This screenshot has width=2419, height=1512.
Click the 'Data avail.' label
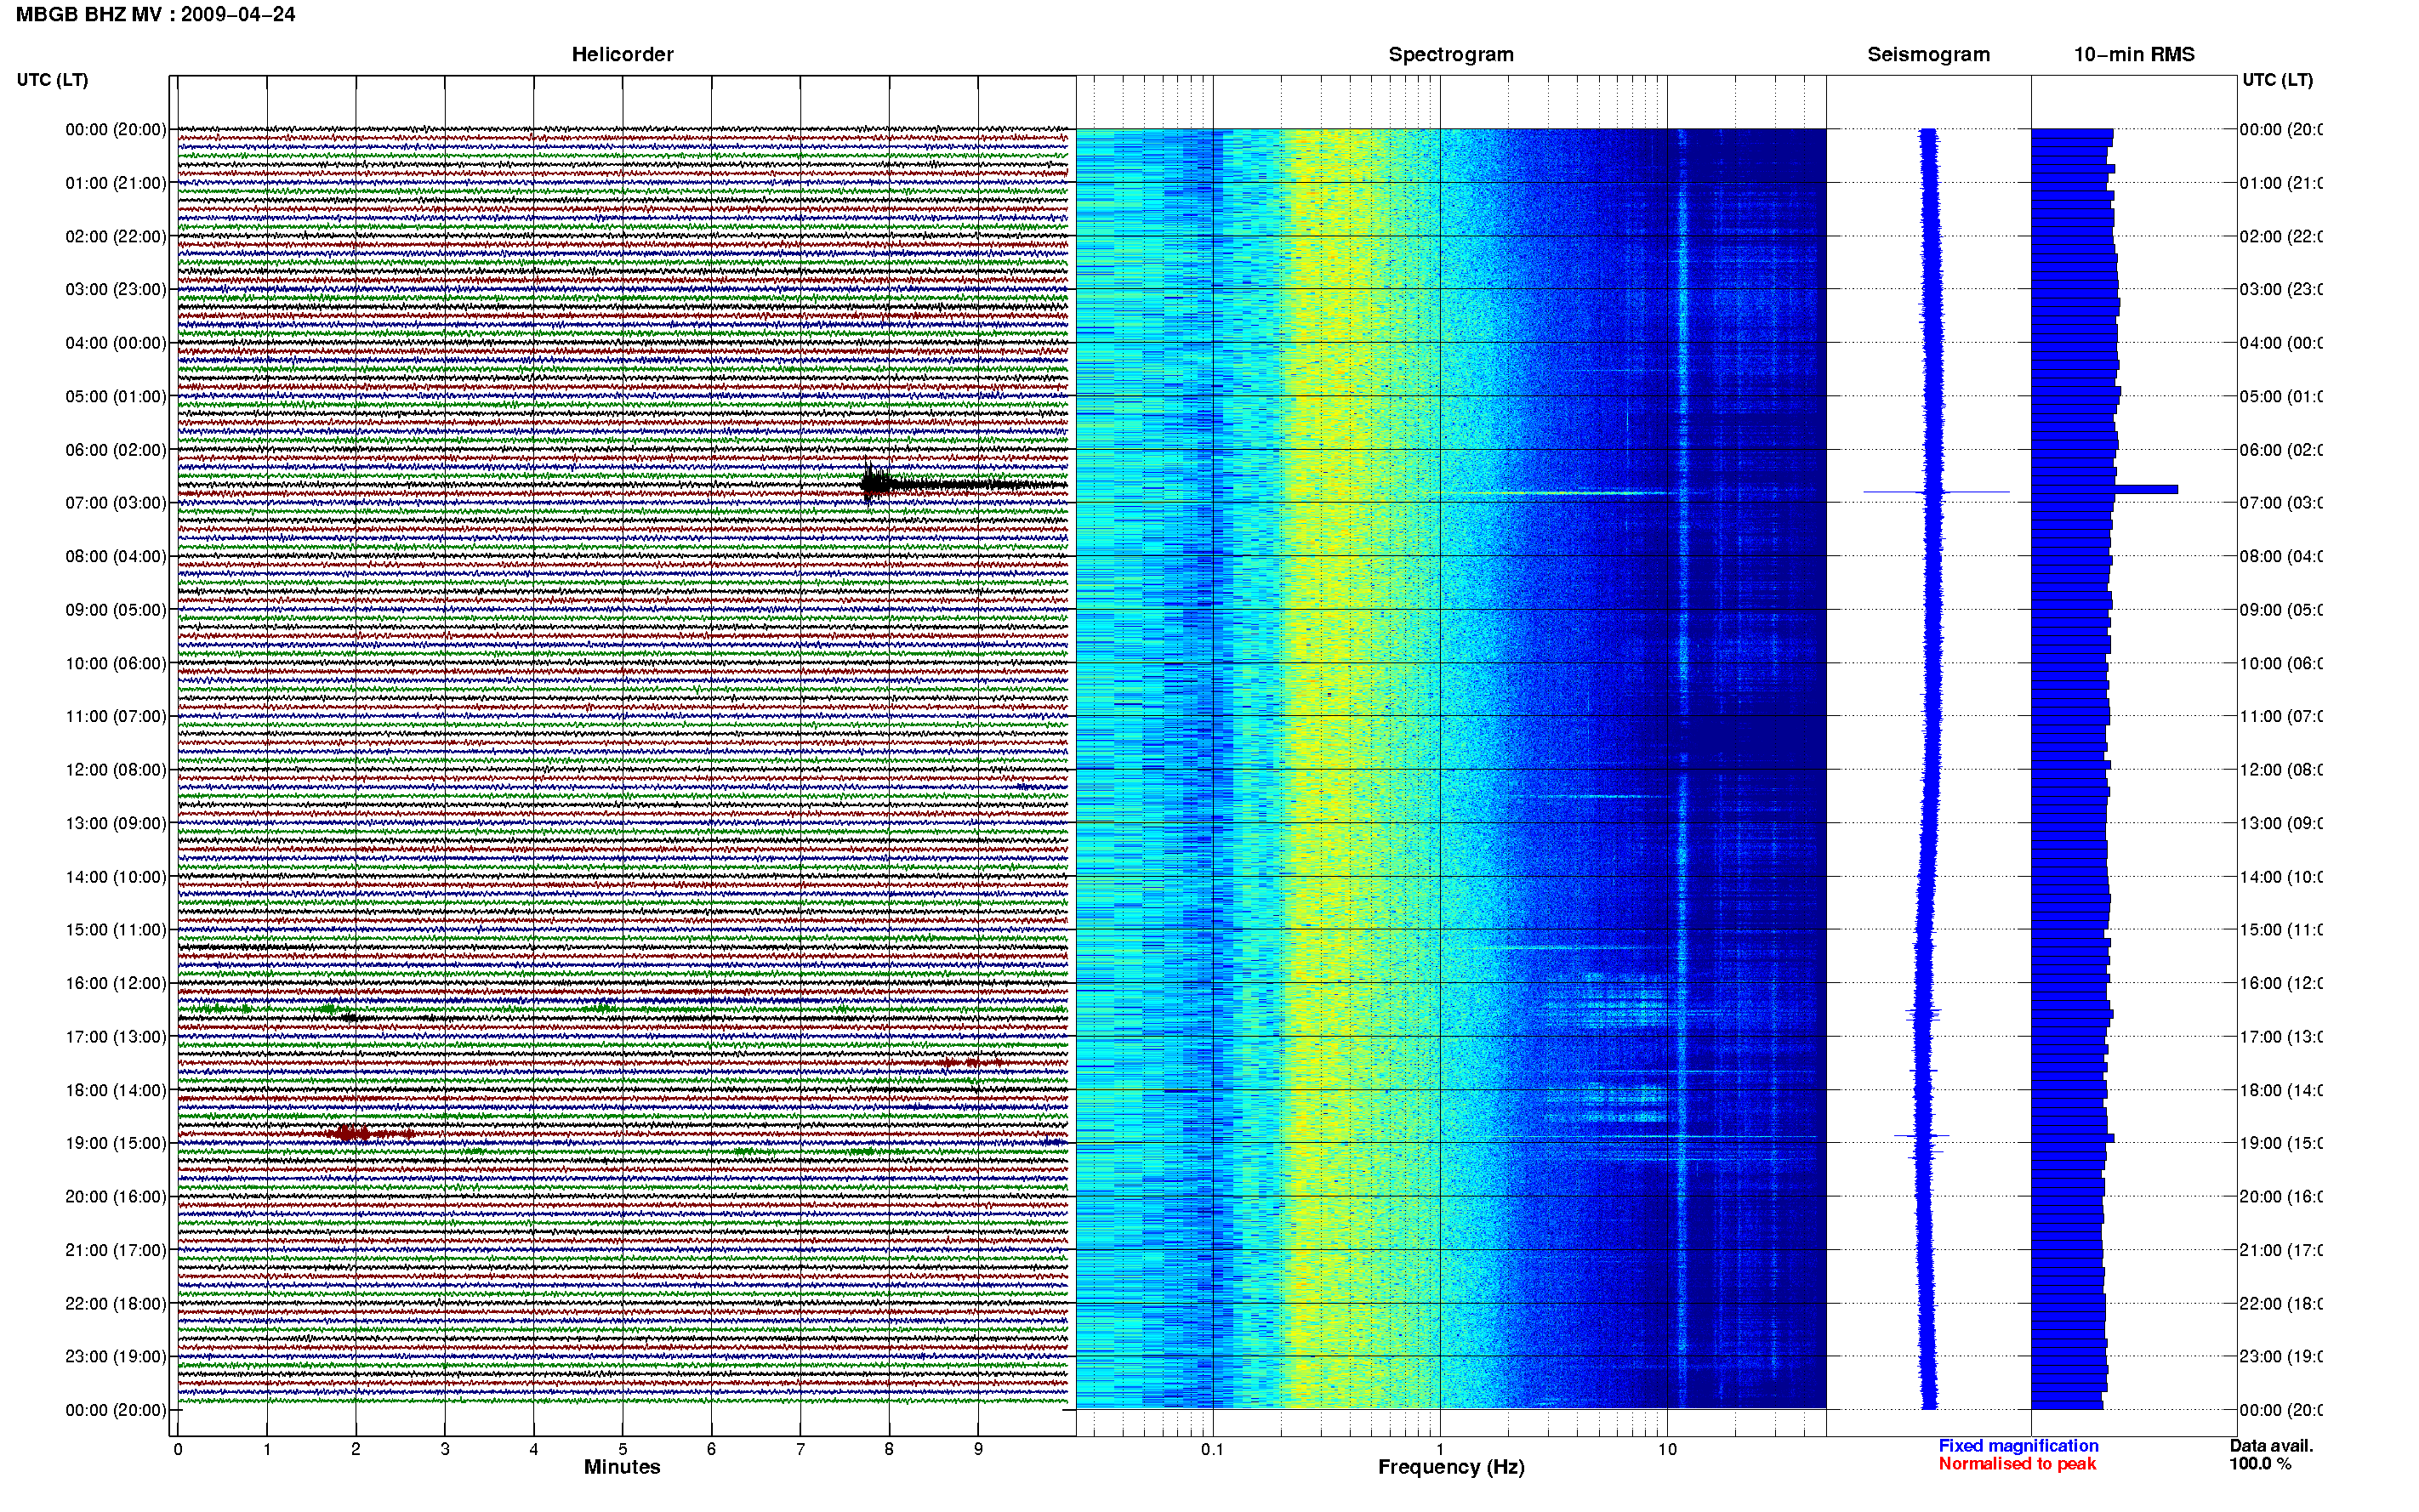(2271, 1446)
